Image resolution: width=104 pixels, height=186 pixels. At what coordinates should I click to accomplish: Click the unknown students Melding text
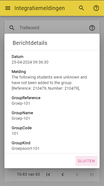[49, 83]
